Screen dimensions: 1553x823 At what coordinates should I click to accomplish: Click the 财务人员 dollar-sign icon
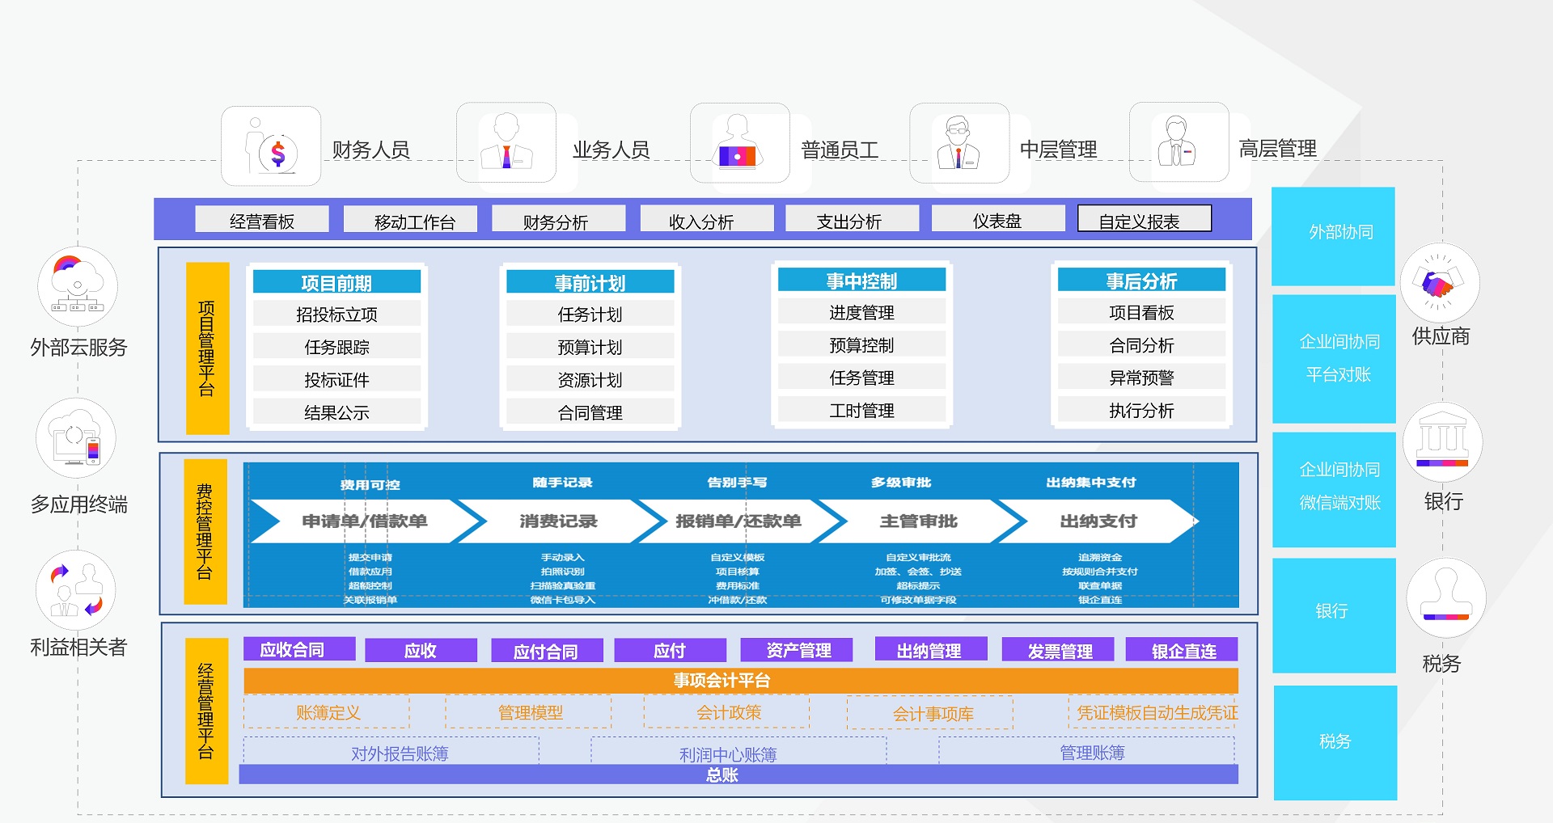point(272,146)
